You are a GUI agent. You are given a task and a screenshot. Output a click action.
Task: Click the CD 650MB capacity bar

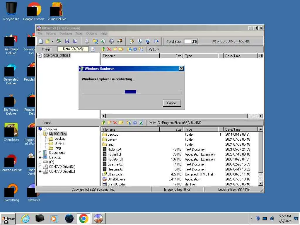tap(231, 41)
